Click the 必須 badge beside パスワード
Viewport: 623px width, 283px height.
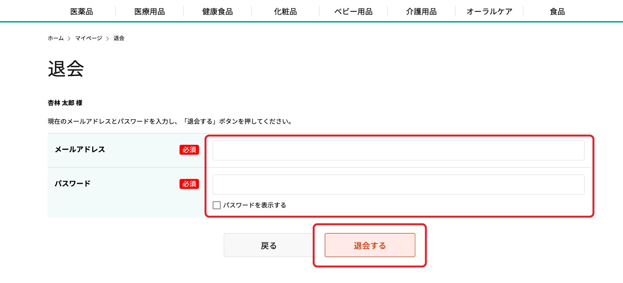(189, 184)
